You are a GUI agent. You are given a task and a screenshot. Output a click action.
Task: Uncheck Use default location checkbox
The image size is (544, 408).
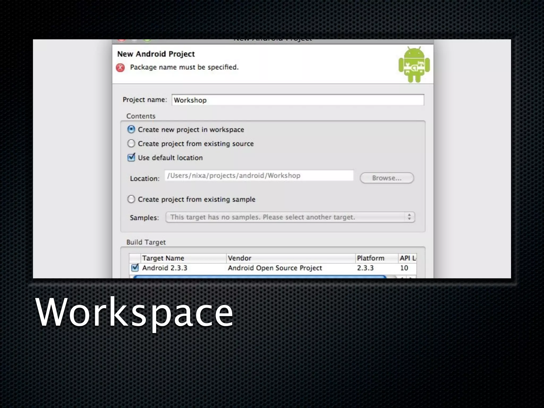click(x=131, y=158)
